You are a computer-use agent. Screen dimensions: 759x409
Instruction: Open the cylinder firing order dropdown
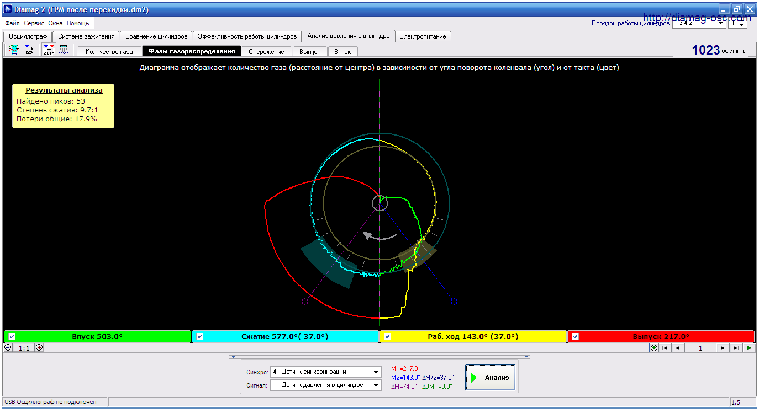point(720,24)
